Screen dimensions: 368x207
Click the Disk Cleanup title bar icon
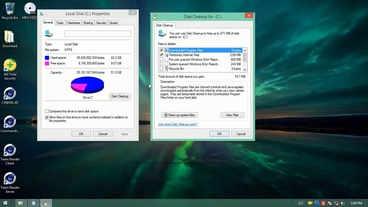click(155, 17)
